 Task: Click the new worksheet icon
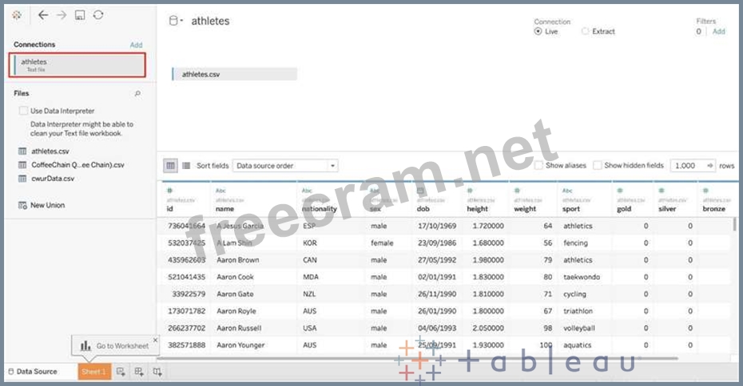[121, 372]
